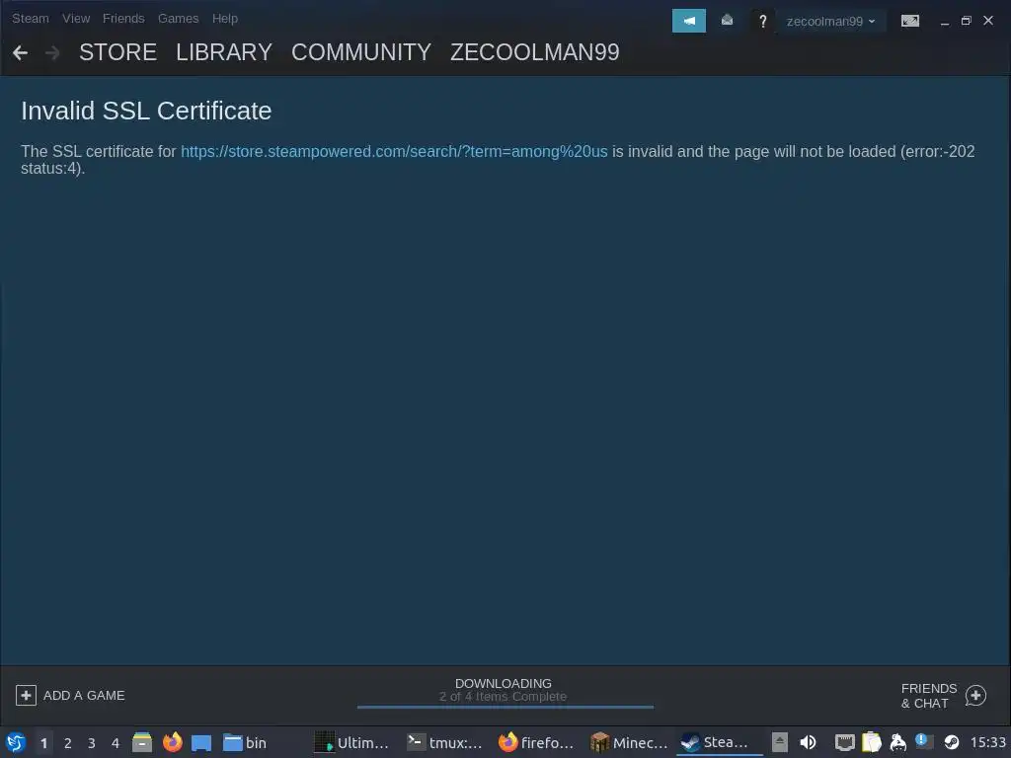
Task: Switch to workspace 2
Action: point(68,743)
